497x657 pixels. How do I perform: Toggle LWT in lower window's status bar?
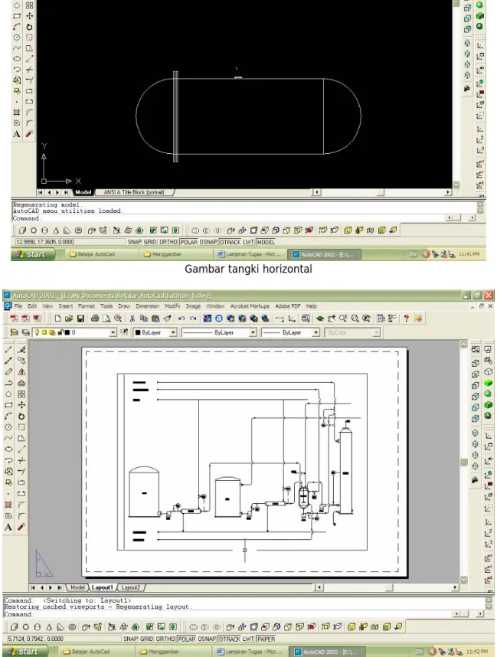click(x=248, y=639)
